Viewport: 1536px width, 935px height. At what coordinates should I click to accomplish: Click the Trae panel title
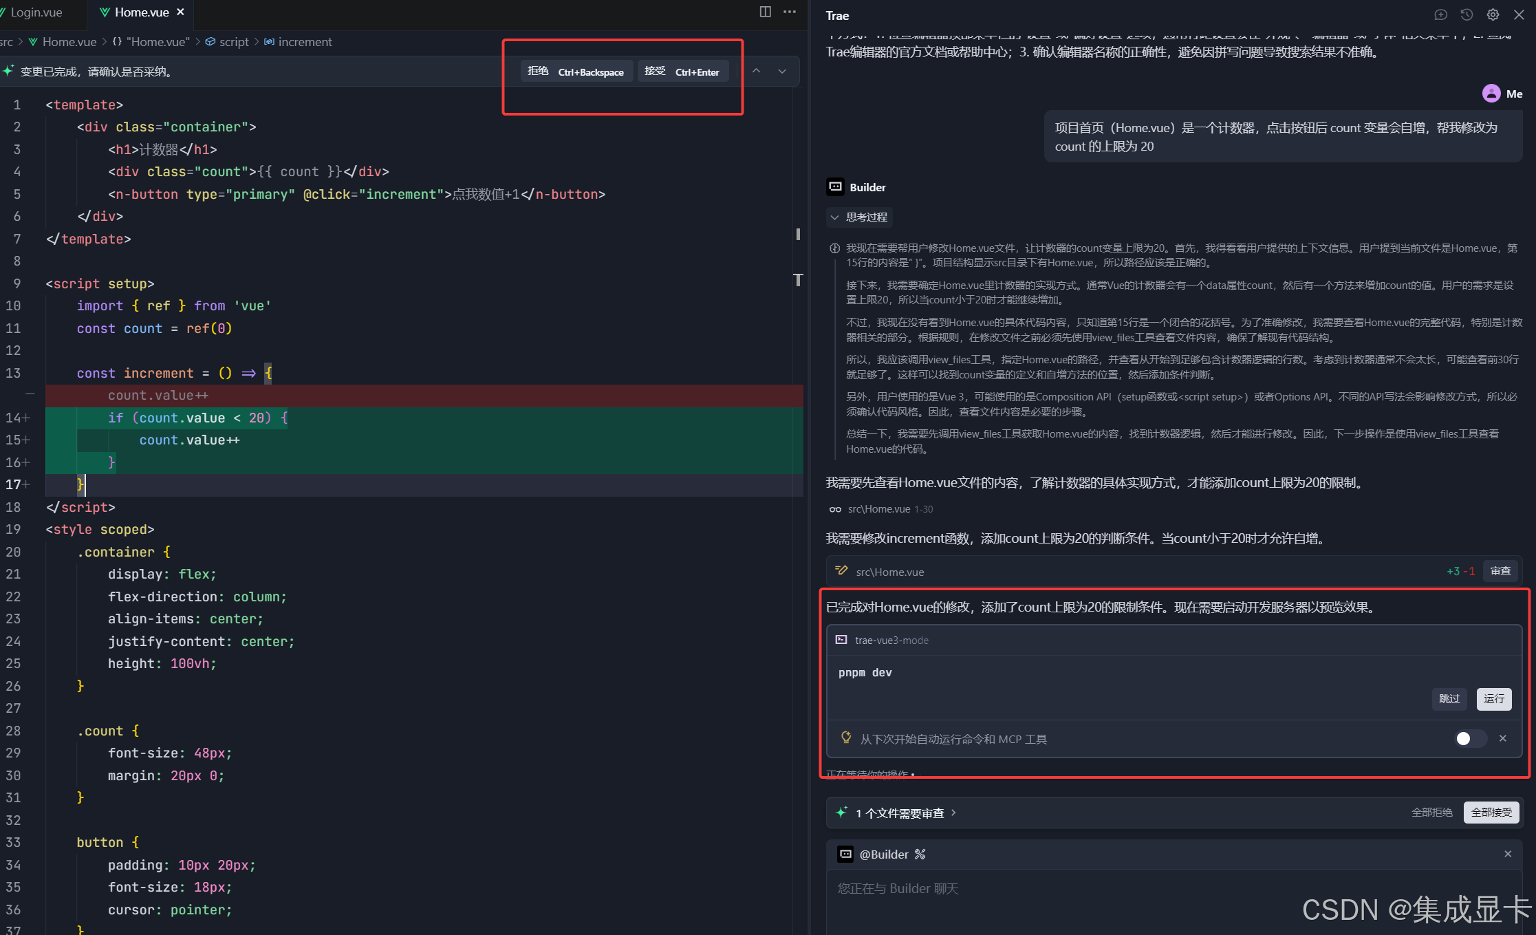(837, 15)
